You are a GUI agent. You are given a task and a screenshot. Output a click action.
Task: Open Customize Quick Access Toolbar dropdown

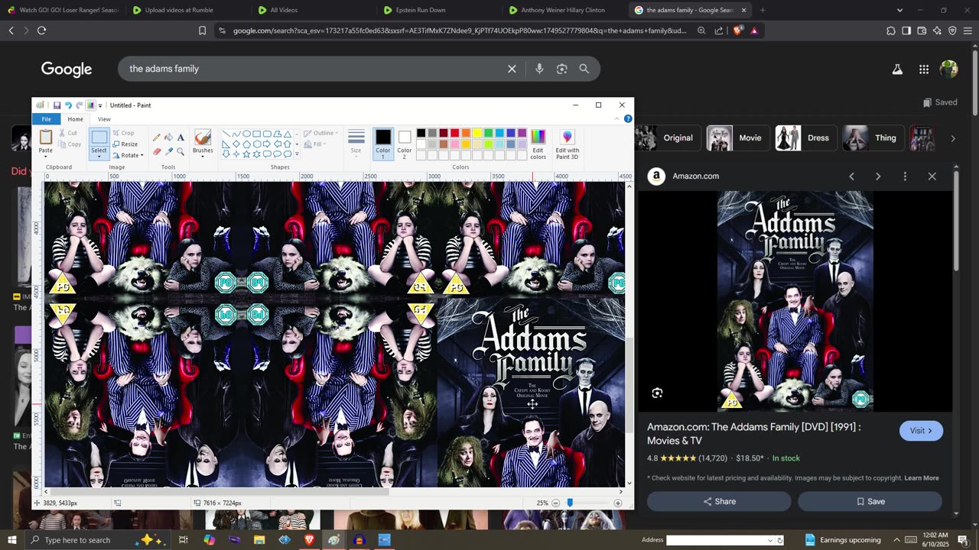click(100, 105)
